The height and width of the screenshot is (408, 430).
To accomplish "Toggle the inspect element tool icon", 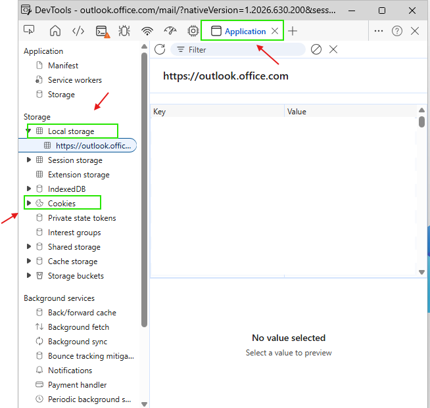I will pos(29,30).
